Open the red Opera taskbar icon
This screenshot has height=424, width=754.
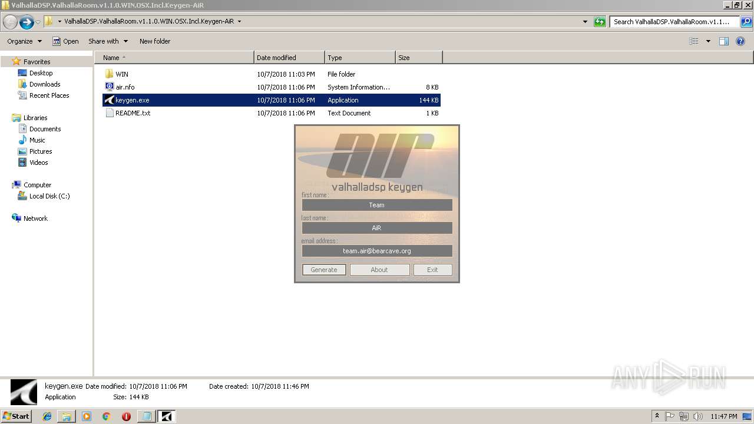(126, 416)
